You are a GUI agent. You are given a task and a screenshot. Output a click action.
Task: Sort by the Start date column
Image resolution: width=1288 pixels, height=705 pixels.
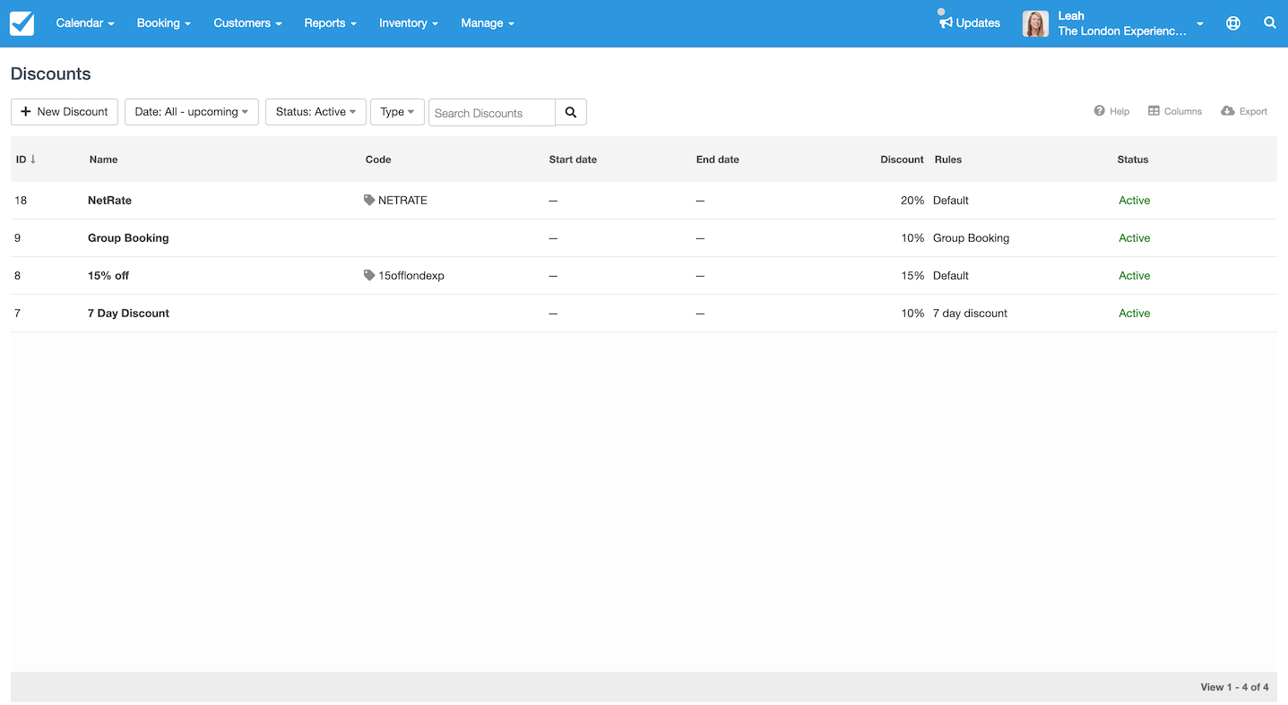[573, 159]
